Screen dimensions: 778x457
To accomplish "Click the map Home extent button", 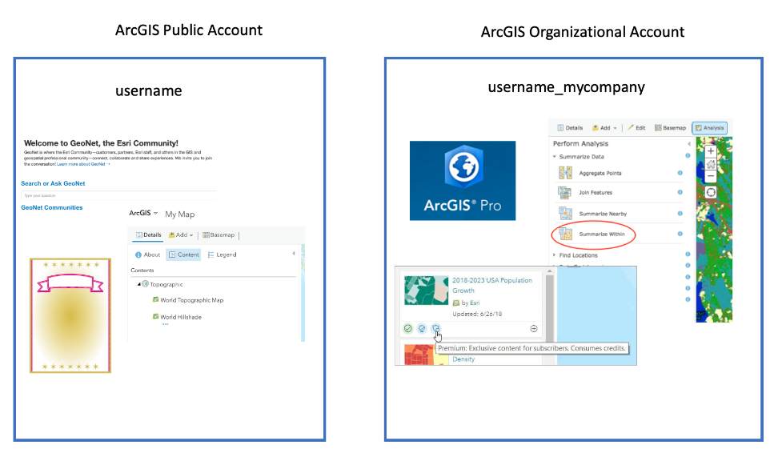I will [711, 164].
